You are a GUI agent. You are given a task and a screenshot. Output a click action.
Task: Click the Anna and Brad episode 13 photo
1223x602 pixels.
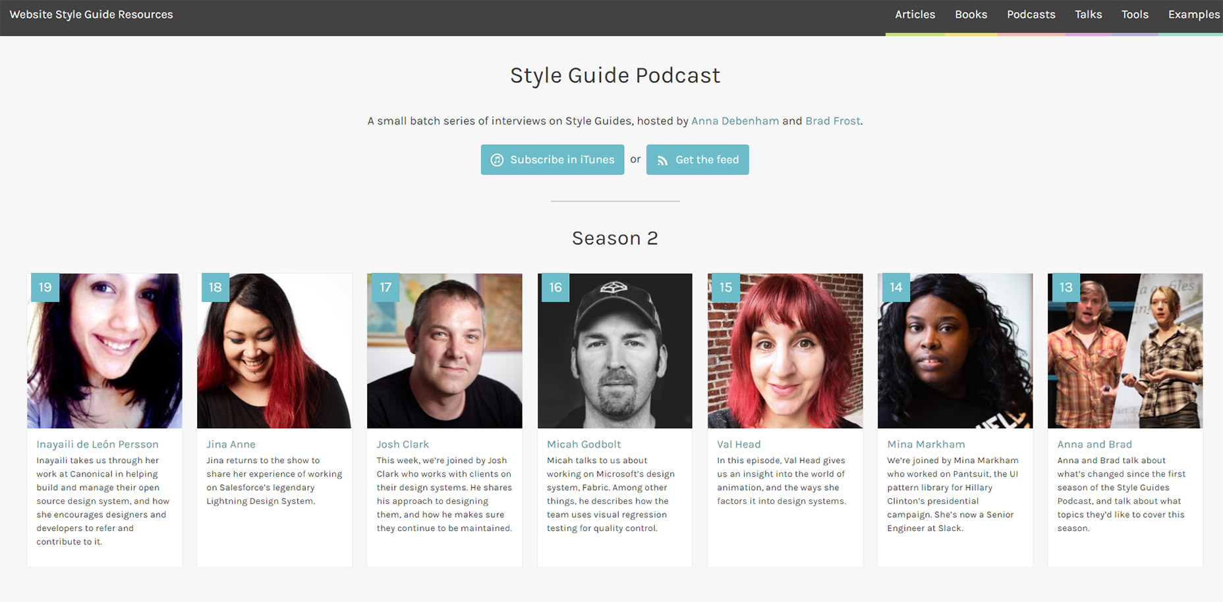coord(1125,351)
